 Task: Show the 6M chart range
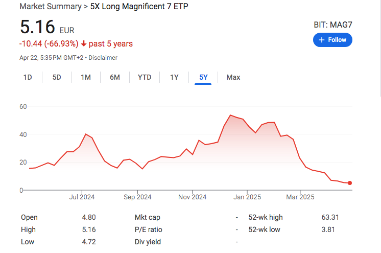coord(115,77)
